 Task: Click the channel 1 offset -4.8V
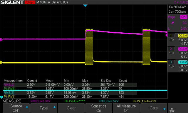pos(184,44)
